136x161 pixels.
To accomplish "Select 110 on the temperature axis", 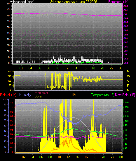I will point(127,116).
